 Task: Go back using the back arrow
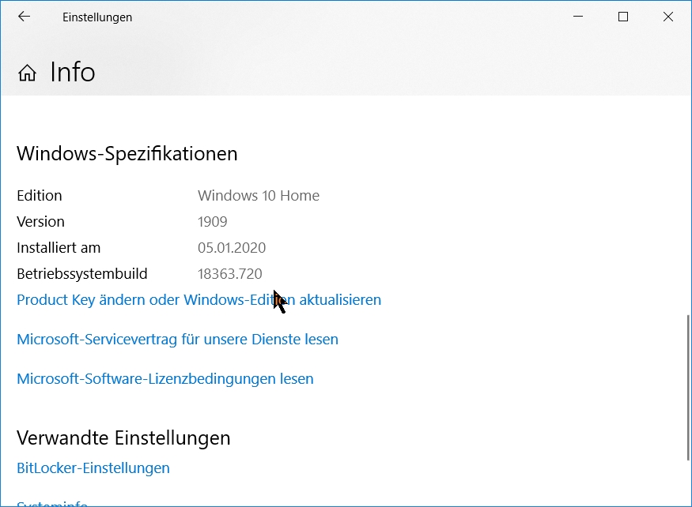click(x=24, y=17)
